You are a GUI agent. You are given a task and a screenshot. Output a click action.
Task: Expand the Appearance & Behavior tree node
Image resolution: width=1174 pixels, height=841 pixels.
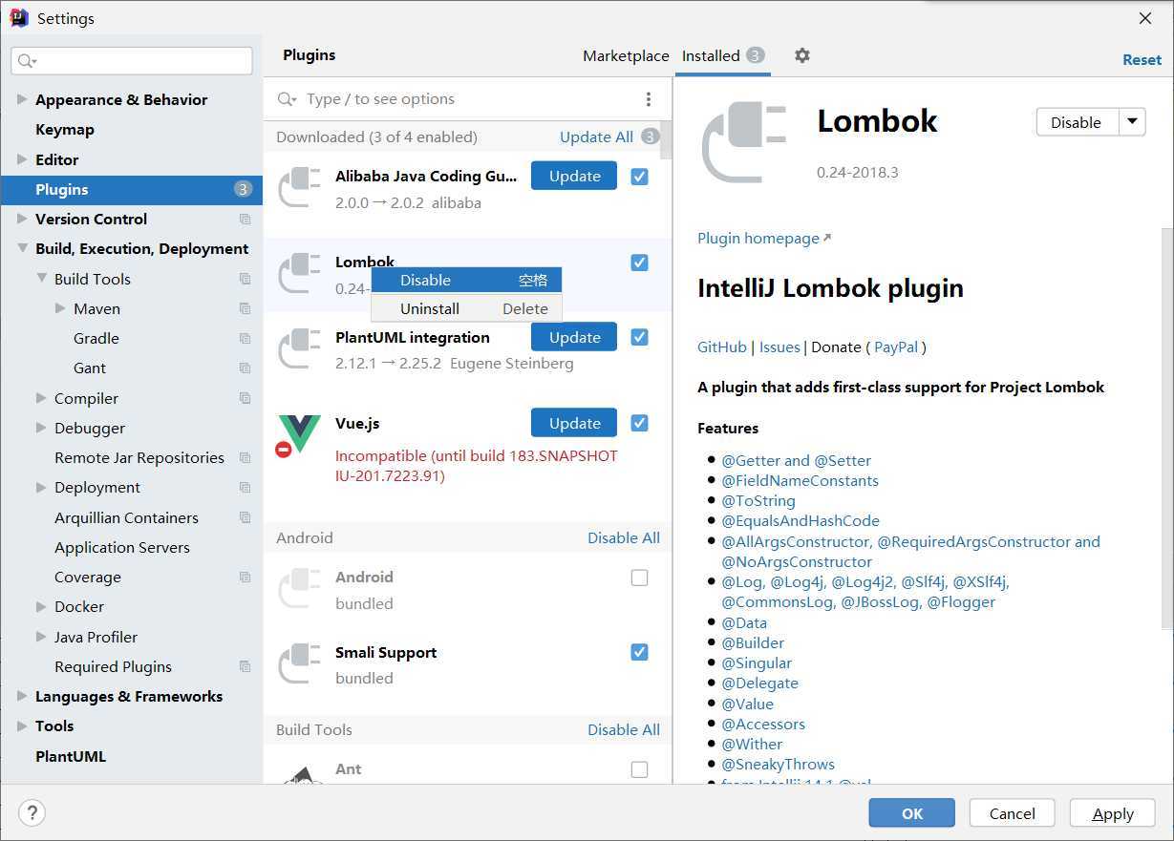tap(23, 99)
